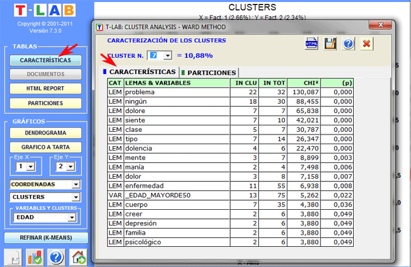The width and height of the screenshot is (411, 267).
Task: Switch to the PARTICIONES tab
Action: coord(209,73)
